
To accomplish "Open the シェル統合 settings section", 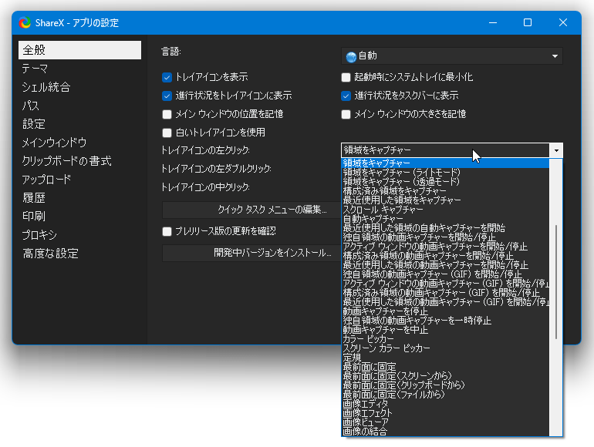I will 46,87.
